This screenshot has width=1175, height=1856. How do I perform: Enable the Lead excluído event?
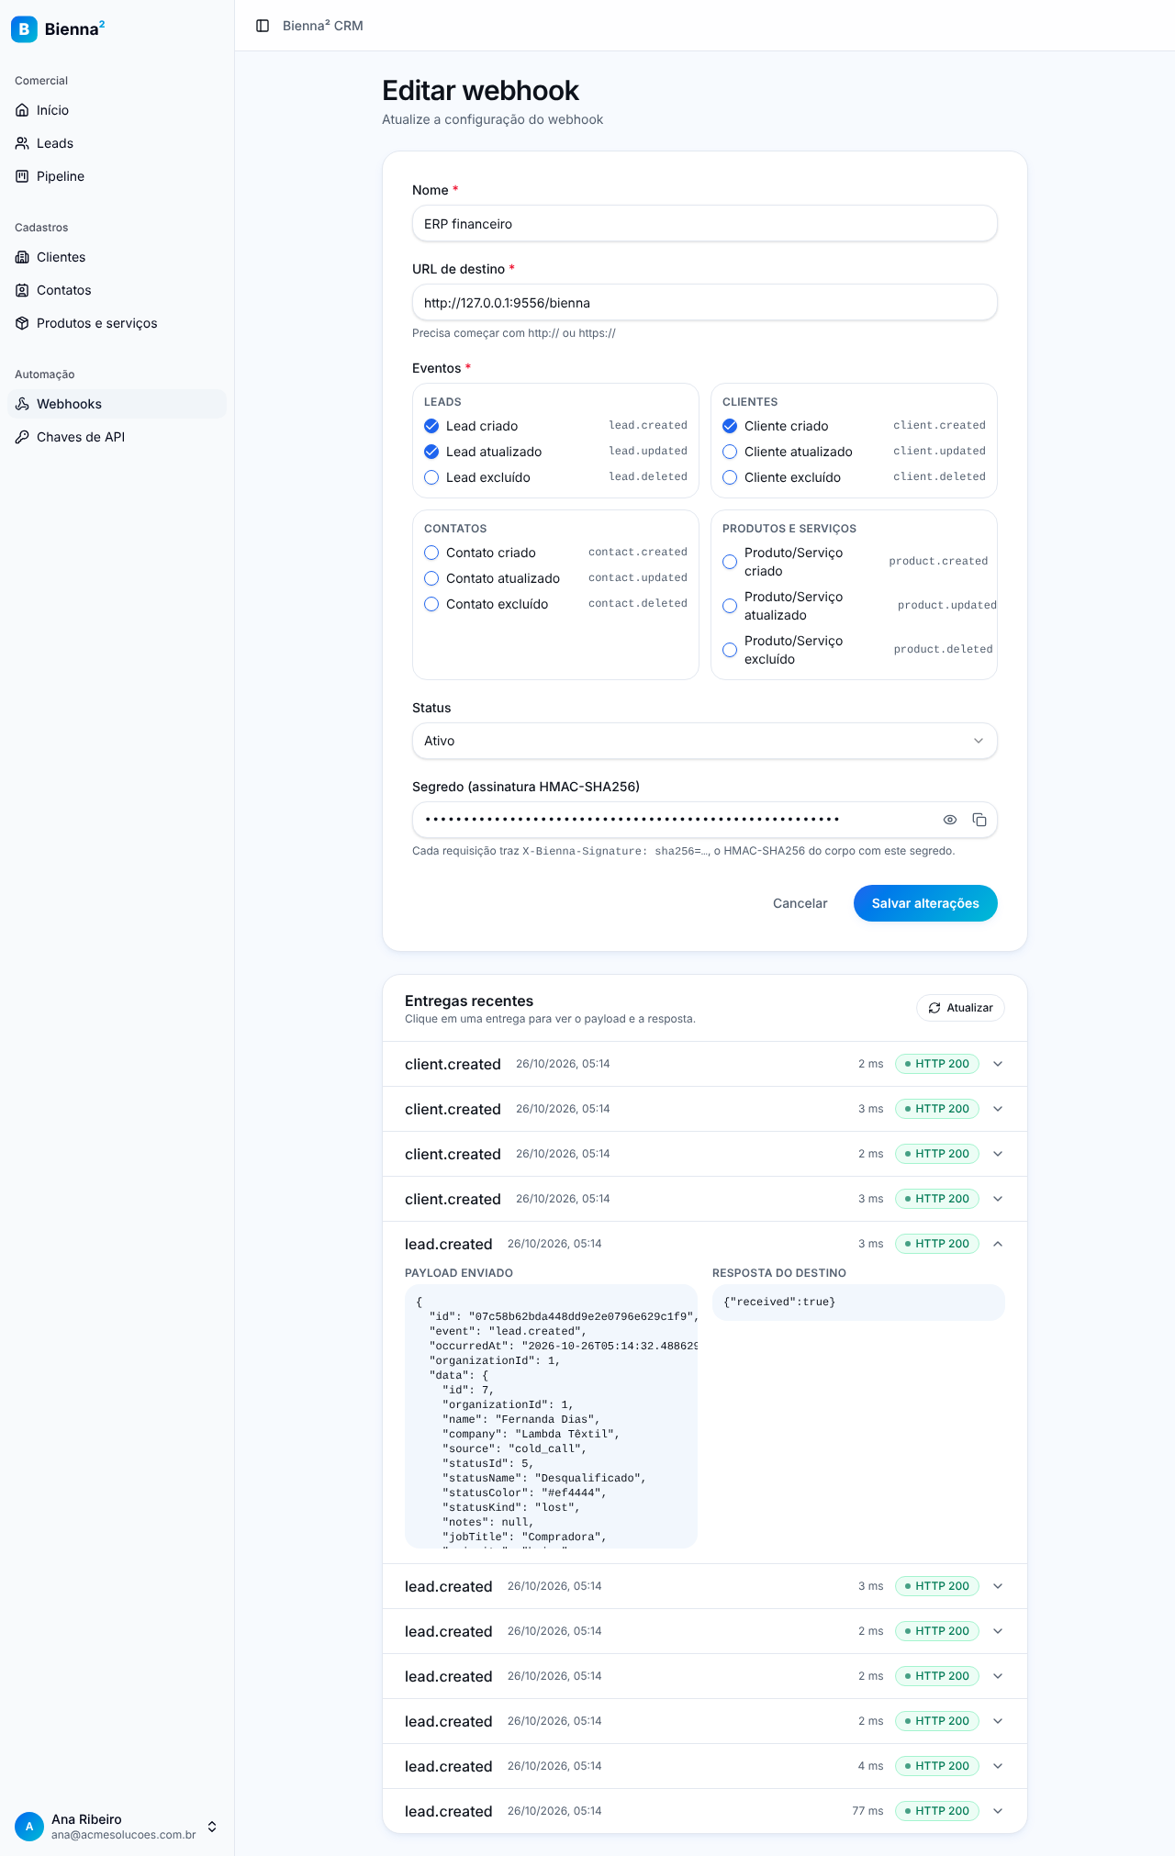click(x=431, y=477)
